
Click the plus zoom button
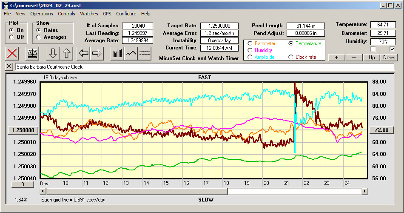pos(336,58)
